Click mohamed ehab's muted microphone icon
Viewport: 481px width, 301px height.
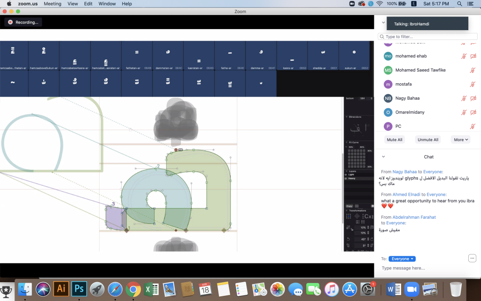click(464, 56)
